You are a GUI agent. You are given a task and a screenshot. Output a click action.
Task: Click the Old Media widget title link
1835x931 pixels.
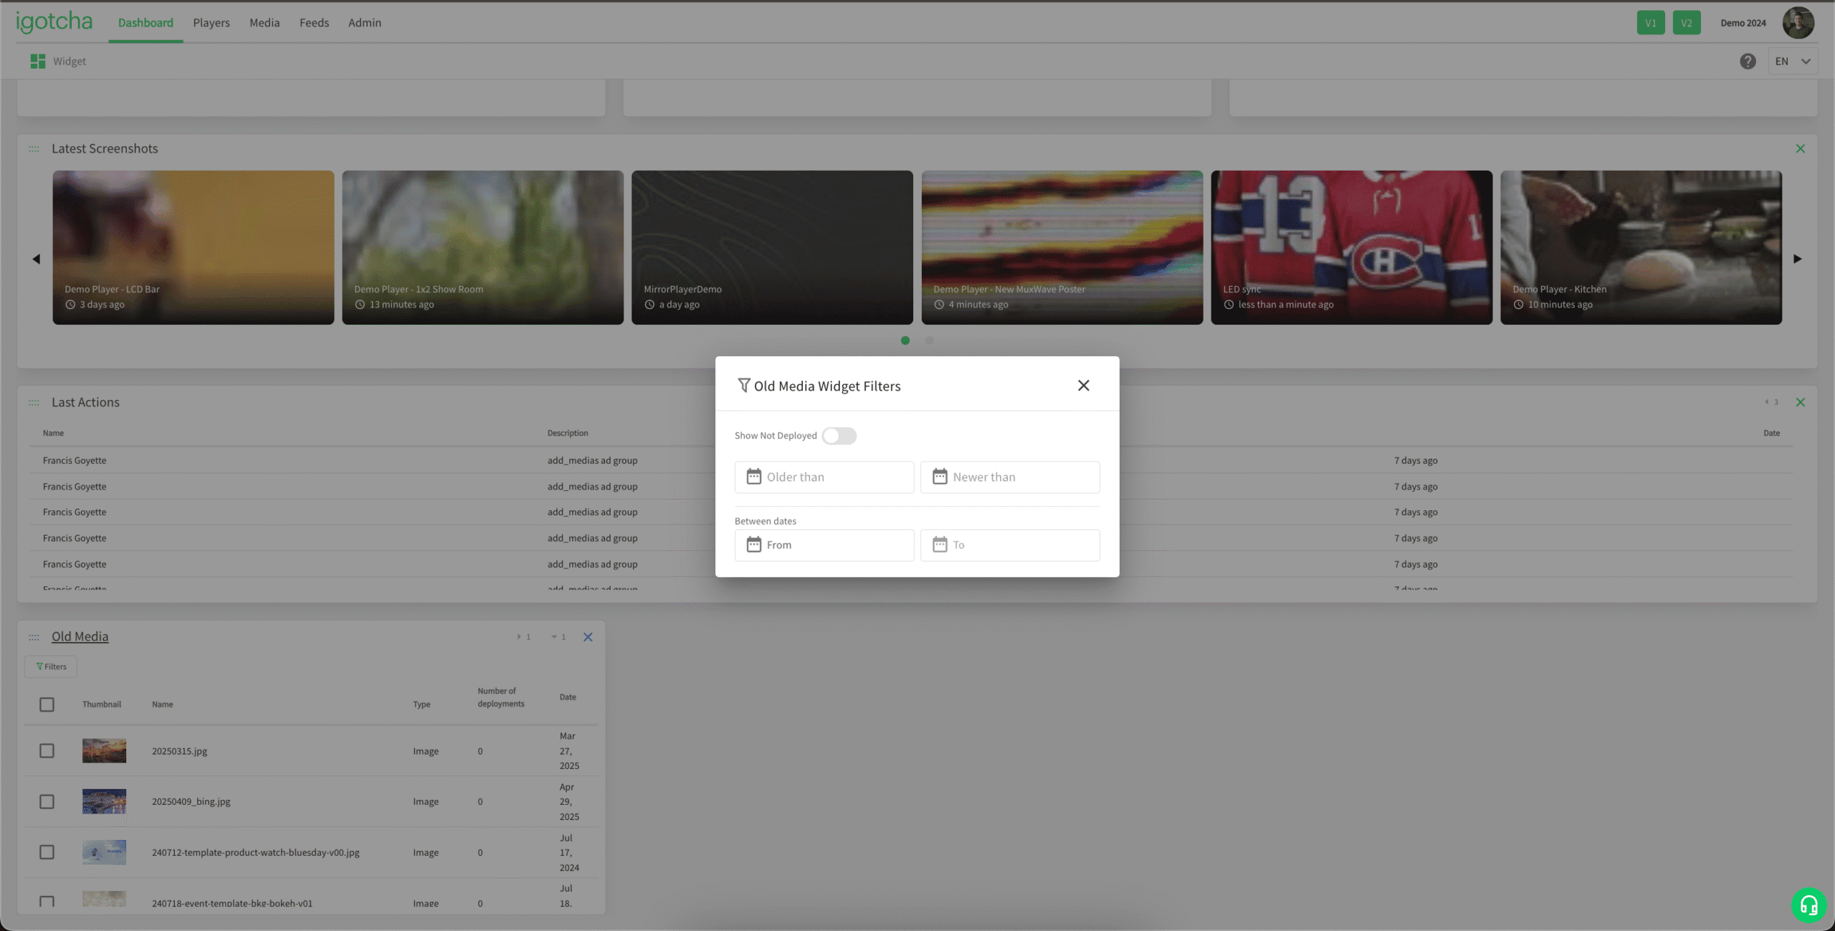[x=80, y=636]
